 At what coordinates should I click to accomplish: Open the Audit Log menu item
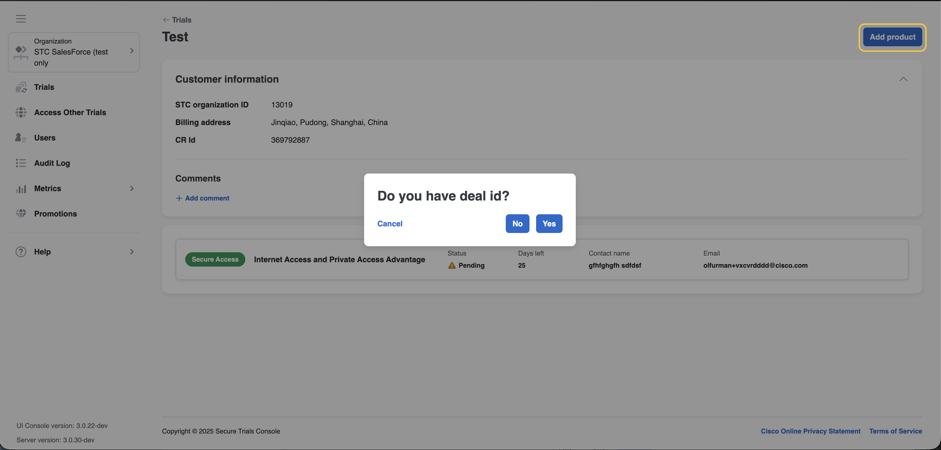point(52,163)
